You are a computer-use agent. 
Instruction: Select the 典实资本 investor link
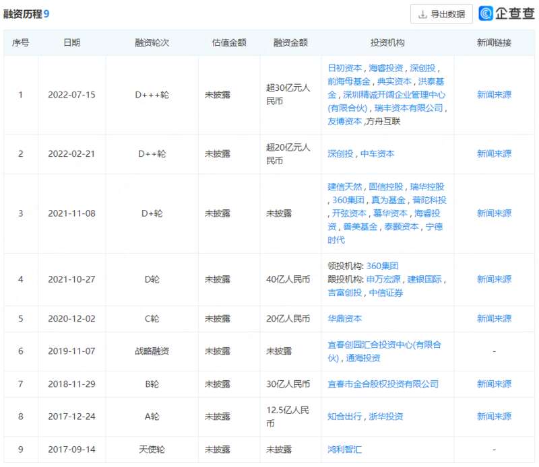(394, 81)
